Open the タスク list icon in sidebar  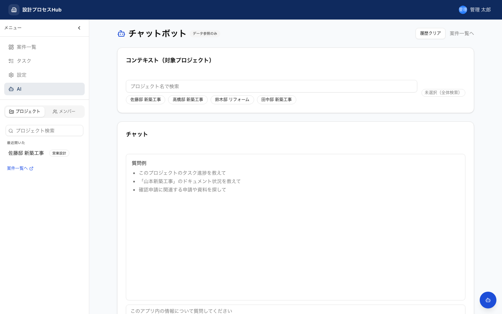11,61
